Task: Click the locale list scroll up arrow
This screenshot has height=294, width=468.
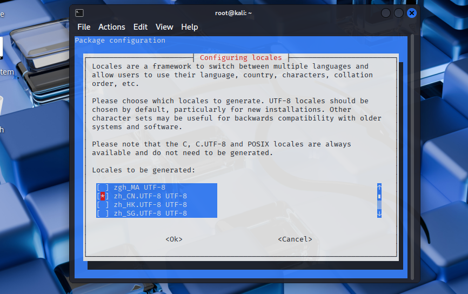Action: tap(379, 188)
